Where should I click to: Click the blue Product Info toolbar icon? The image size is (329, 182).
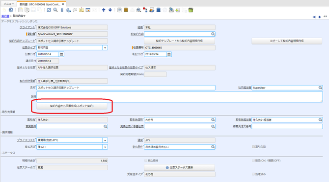coord(159,10)
